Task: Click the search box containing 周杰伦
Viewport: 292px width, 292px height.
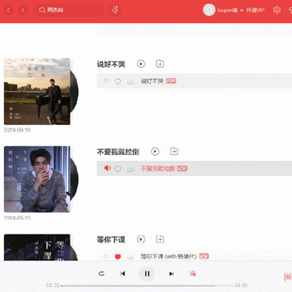Action: pyautogui.click(x=69, y=11)
